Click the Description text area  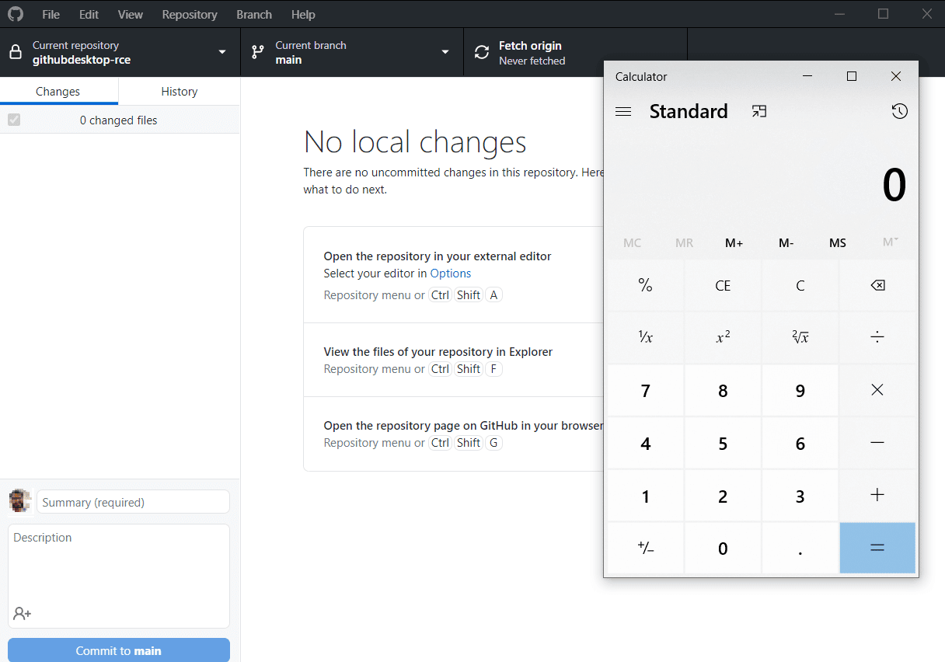(x=119, y=576)
